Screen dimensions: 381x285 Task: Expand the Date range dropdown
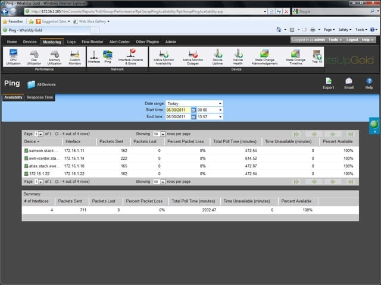[x=220, y=103]
